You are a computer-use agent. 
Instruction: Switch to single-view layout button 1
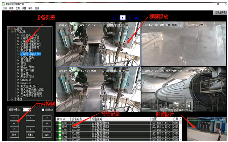(116, 18)
